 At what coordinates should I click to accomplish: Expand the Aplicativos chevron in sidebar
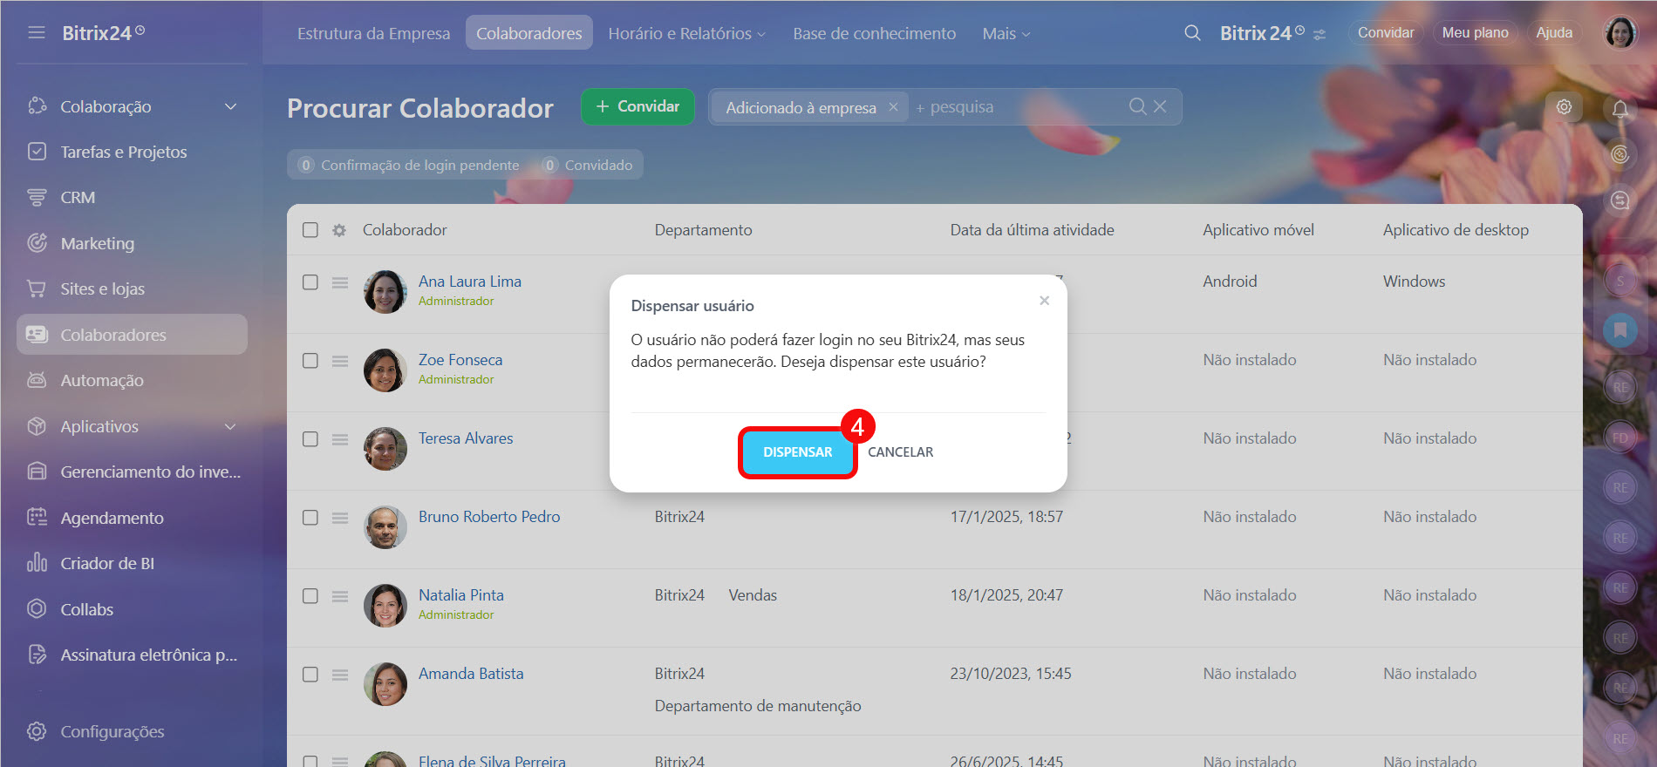click(x=230, y=426)
